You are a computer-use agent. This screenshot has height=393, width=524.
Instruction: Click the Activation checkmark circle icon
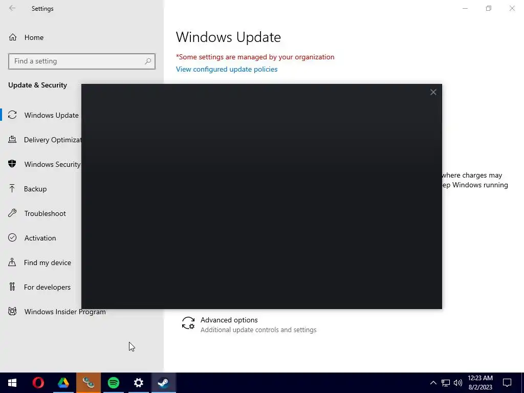click(12, 237)
